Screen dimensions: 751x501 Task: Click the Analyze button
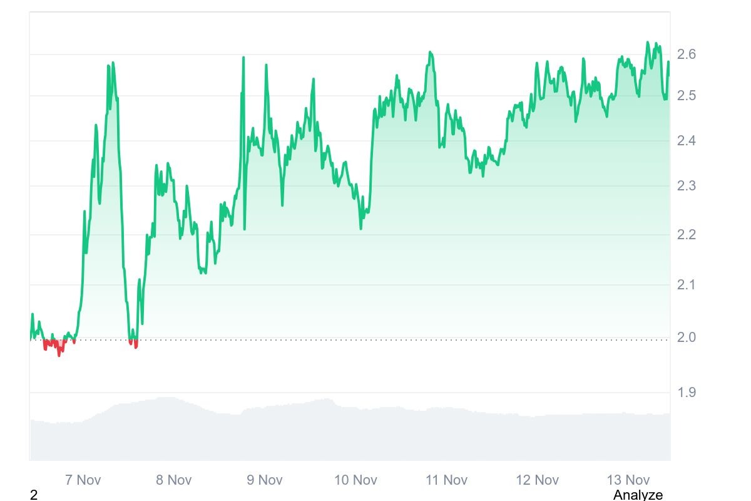637,495
